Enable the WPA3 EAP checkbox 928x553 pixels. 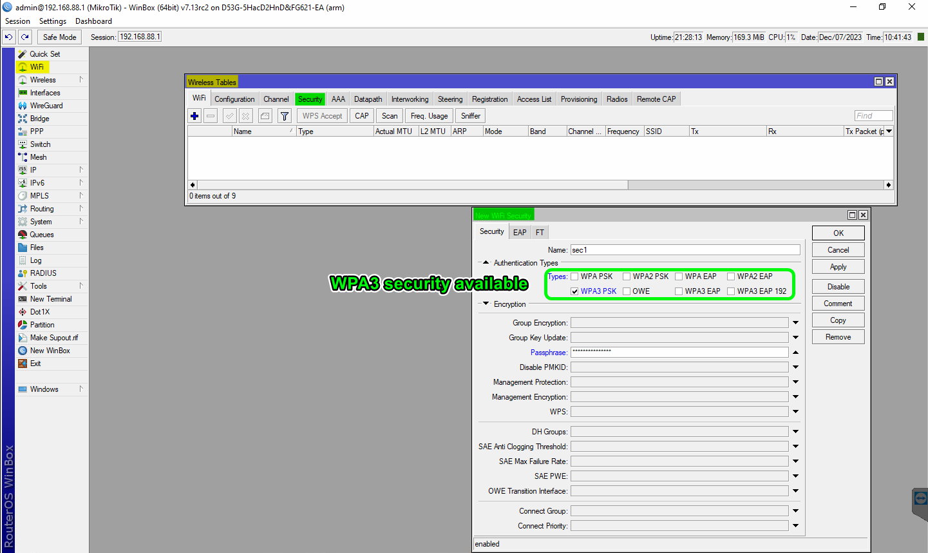tap(679, 291)
